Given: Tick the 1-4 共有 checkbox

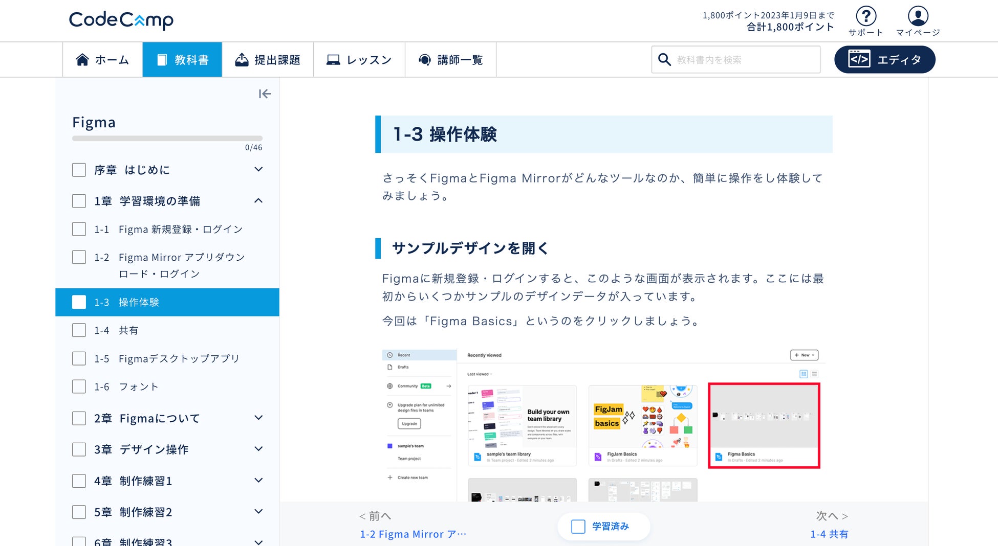Looking at the screenshot, I should pyautogui.click(x=79, y=330).
